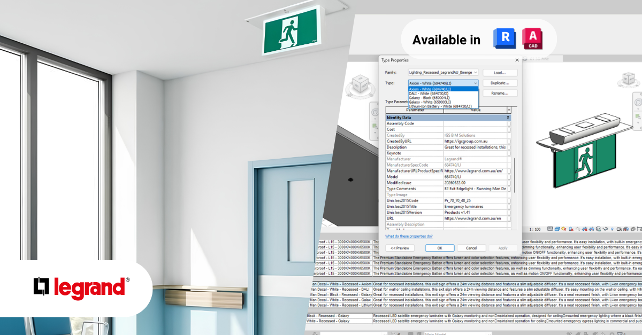Screen dimensions: 642x335
Task: Click the Keynote value field
Action: (x=475, y=153)
